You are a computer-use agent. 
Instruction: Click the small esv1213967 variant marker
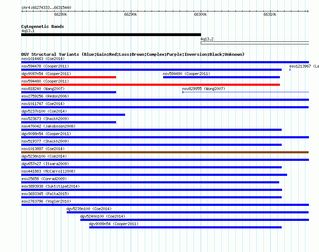pos(290,70)
